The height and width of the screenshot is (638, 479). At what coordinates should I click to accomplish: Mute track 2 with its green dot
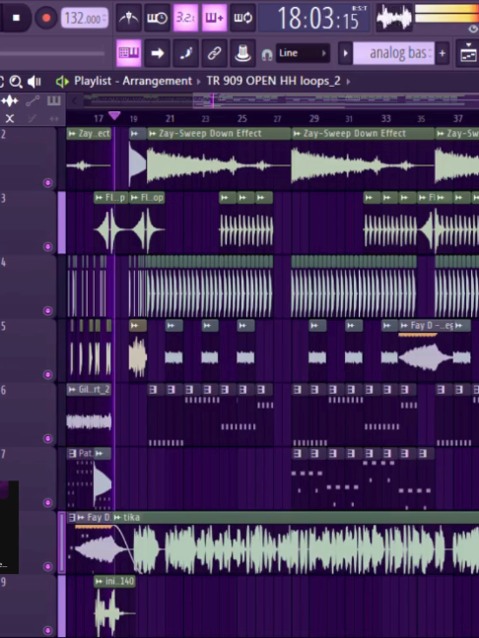point(47,183)
